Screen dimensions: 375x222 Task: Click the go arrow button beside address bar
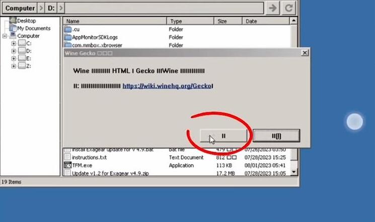point(273,8)
